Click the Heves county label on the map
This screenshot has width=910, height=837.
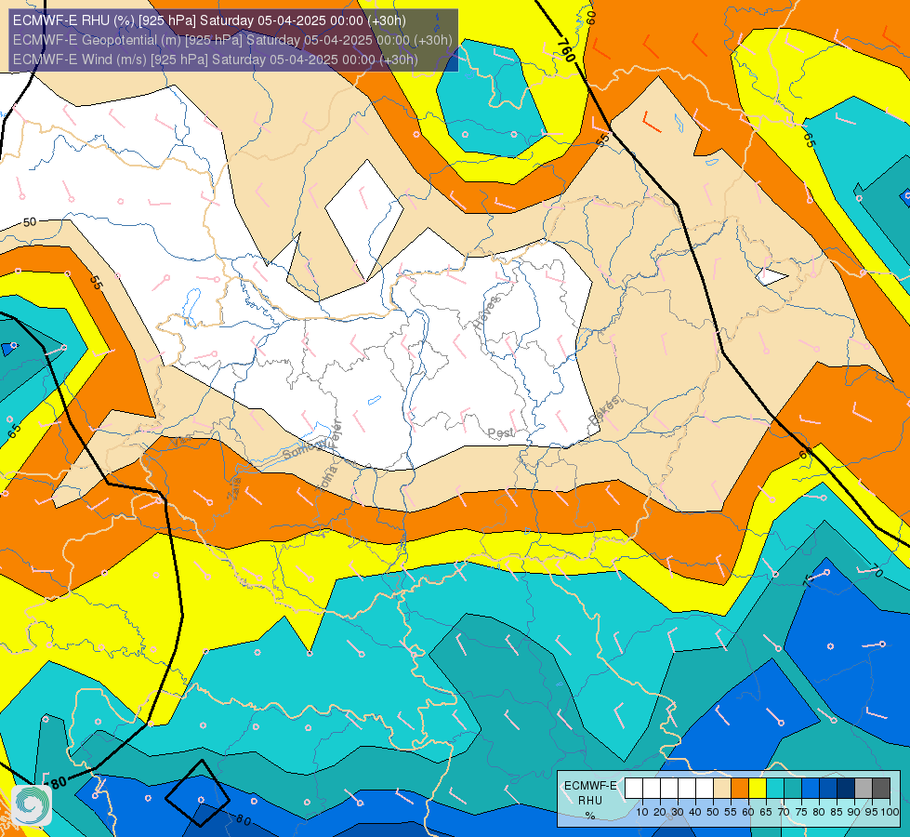(x=486, y=312)
